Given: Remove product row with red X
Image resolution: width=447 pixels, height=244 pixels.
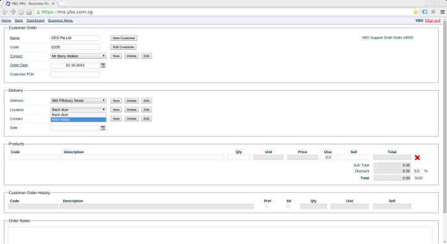Looking at the screenshot, I should point(418,158).
